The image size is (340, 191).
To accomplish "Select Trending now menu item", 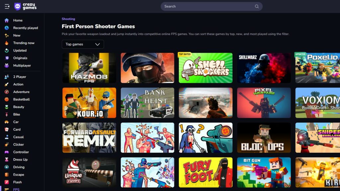I will tap(24, 43).
